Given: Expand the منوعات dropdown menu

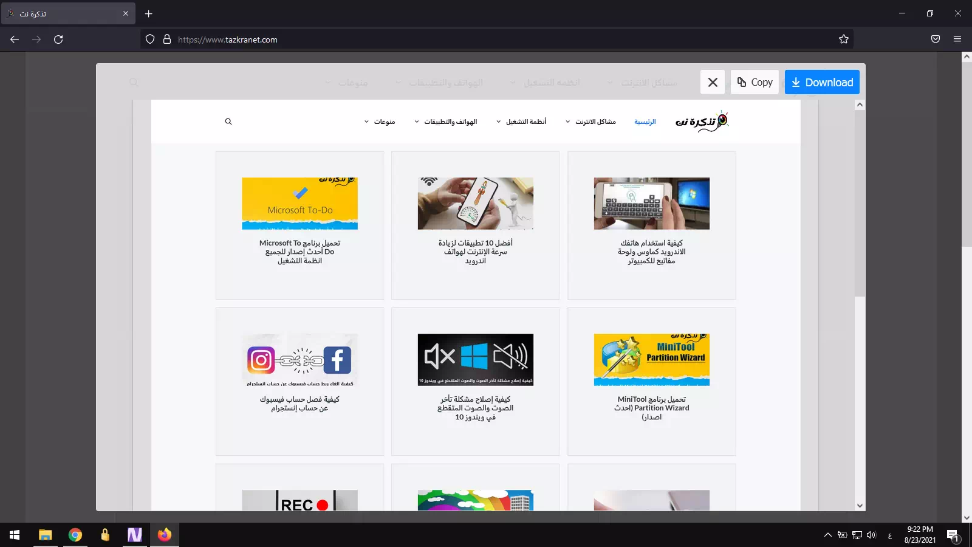Looking at the screenshot, I should 380,122.
